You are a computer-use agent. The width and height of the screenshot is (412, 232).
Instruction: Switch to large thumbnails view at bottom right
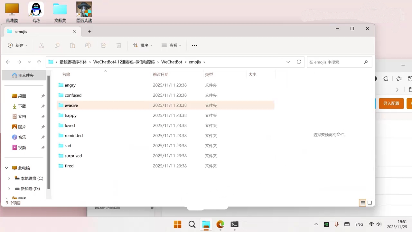coord(370,203)
